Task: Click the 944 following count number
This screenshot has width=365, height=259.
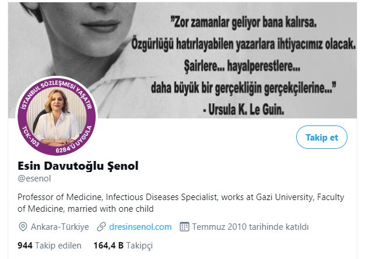Action: tap(25, 246)
